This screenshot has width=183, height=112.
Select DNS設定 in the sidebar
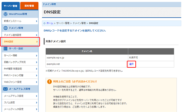(x=20, y=42)
